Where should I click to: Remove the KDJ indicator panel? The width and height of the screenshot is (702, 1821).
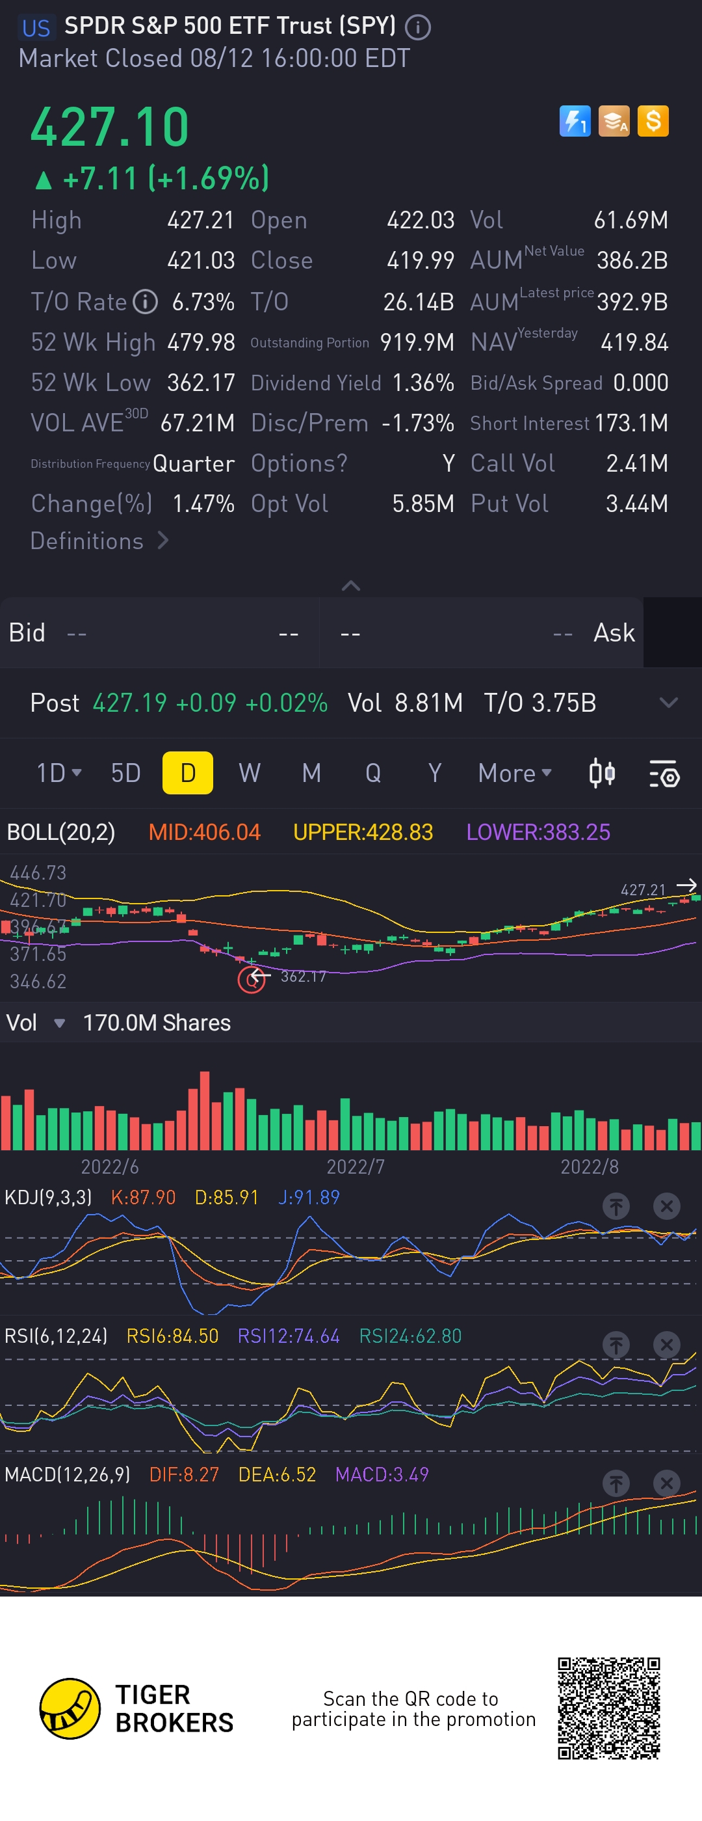666,1206
